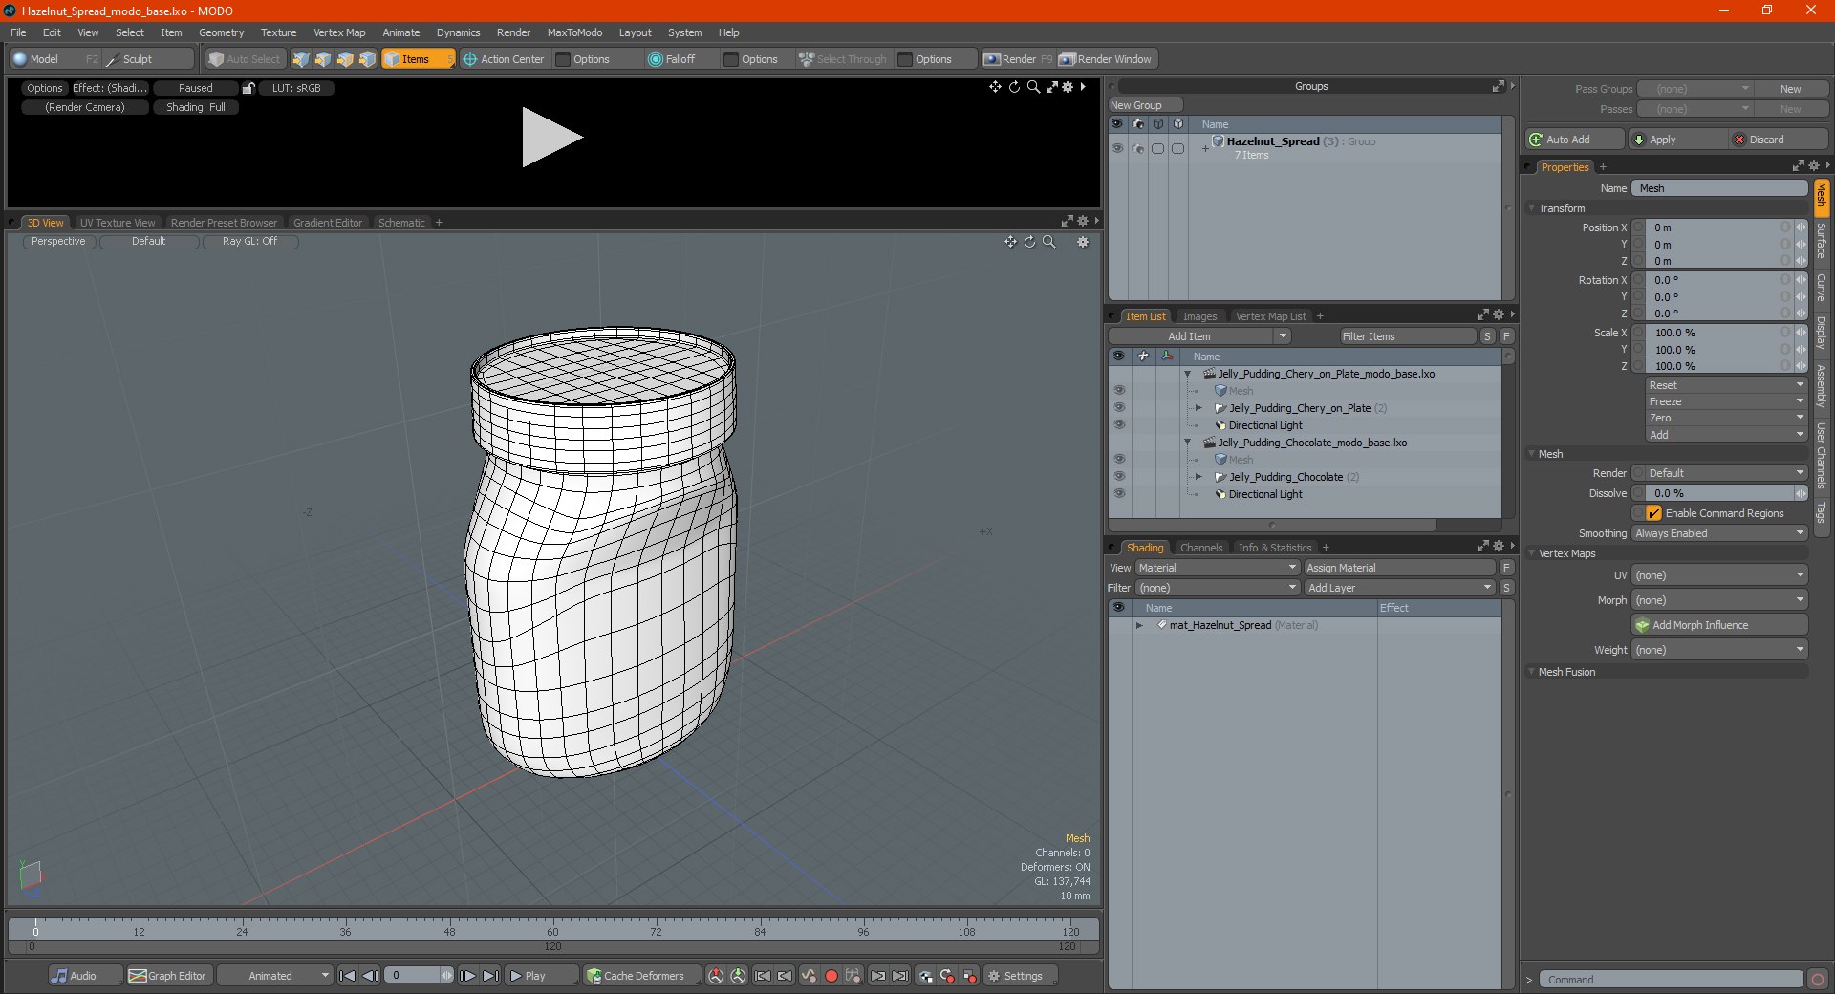
Task: Click the Render Window icon
Action: coord(1067,59)
